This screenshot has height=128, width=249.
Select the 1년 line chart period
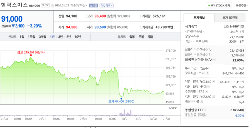tap(52, 37)
